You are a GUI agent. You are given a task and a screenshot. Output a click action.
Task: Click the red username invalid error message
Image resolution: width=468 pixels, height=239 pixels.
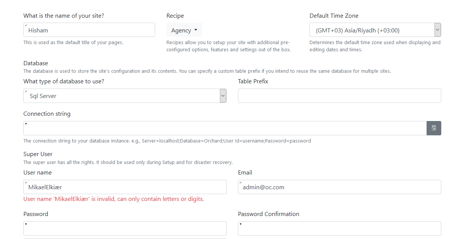coord(113,199)
